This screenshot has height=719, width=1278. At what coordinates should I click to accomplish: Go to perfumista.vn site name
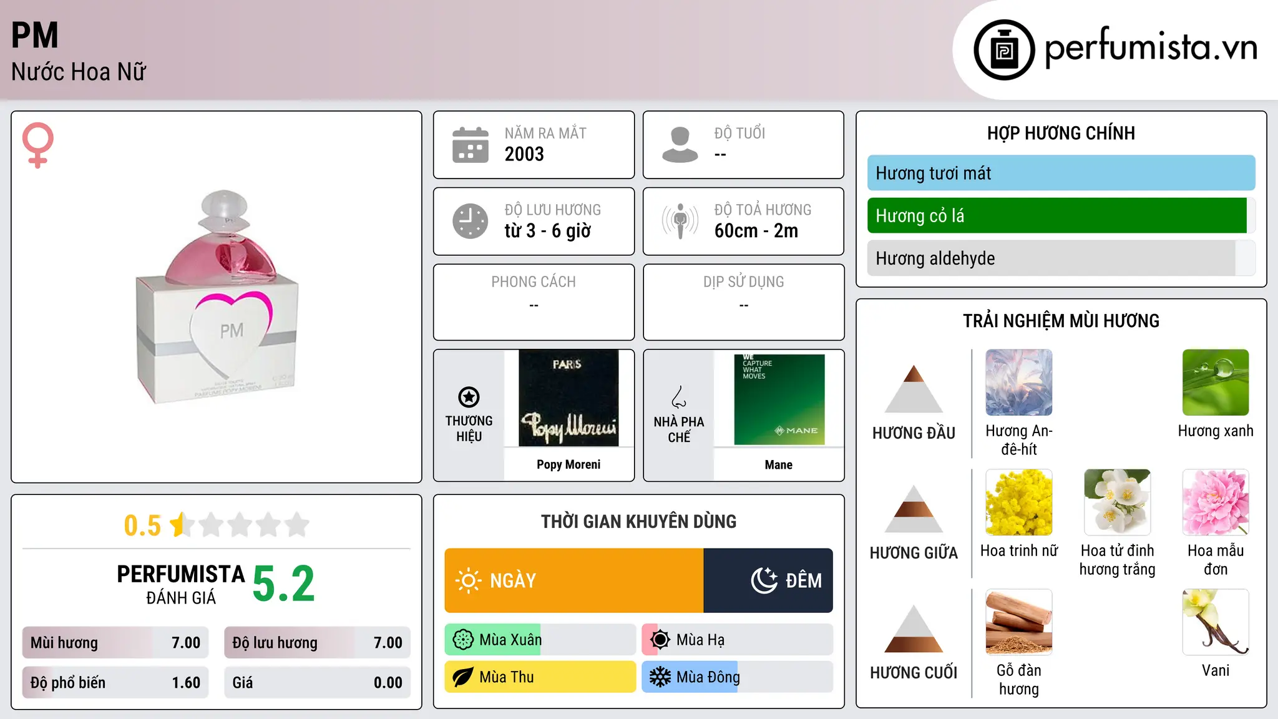pyautogui.click(x=1151, y=47)
